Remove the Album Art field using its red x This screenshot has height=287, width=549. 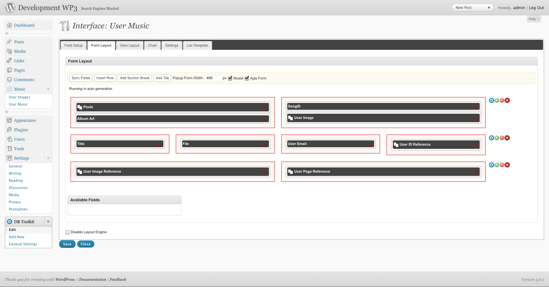coord(265,120)
